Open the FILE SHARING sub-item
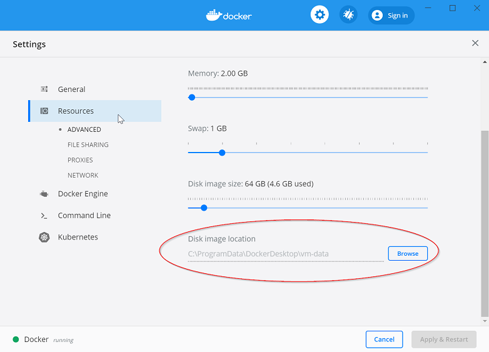The height and width of the screenshot is (352, 489). [x=88, y=144]
